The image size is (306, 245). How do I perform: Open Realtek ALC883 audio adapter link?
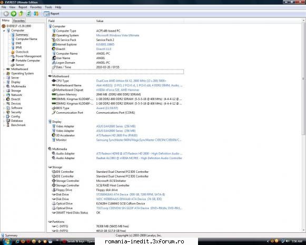[x=139, y=158]
